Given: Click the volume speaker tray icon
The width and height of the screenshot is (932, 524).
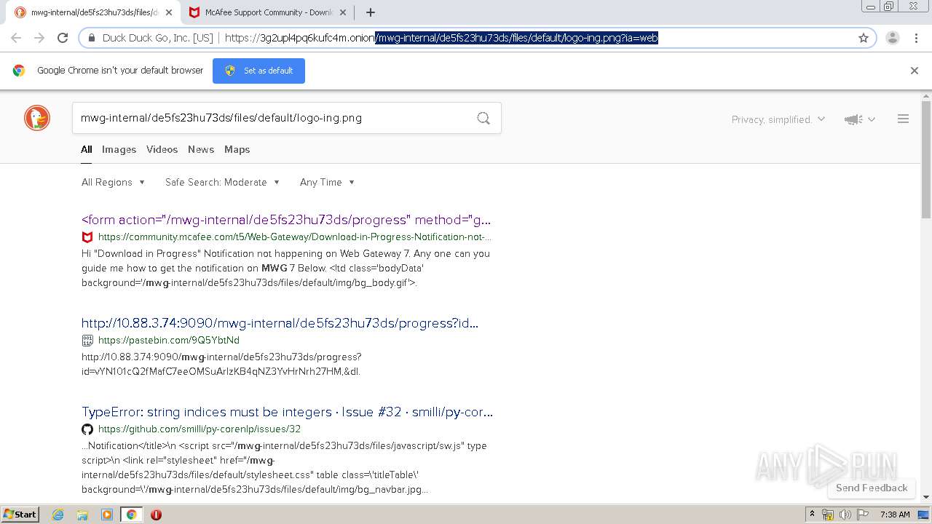Looking at the screenshot, I should (x=845, y=515).
